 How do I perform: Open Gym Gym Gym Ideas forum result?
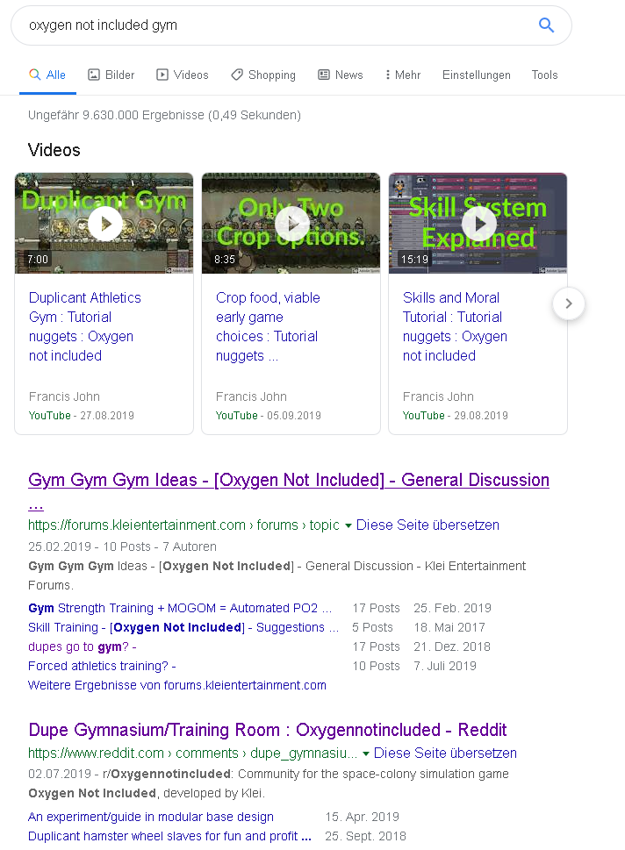point(289,481)
